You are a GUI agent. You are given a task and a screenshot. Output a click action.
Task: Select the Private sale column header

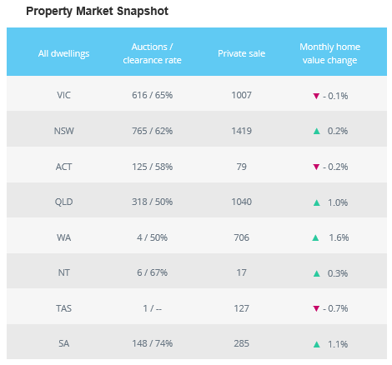coord(241,53)
